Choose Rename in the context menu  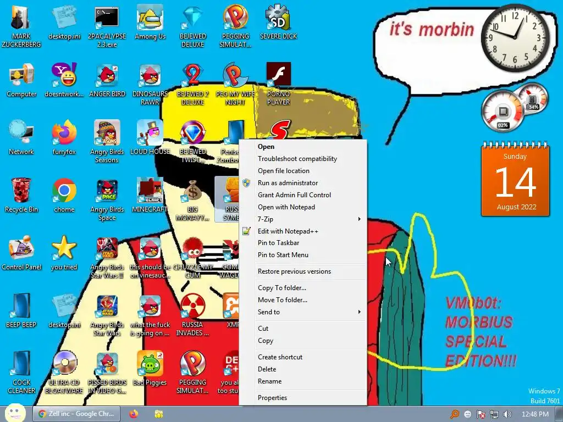[303, 381]
